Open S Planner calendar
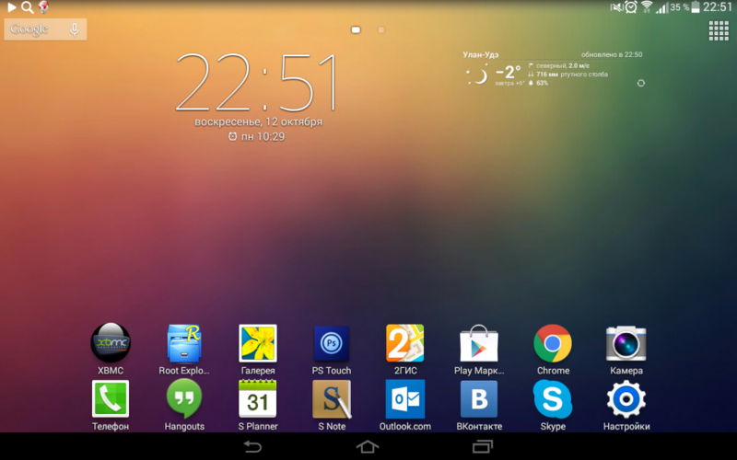Viewport: 737px width, 460px height. pos(258,399)
